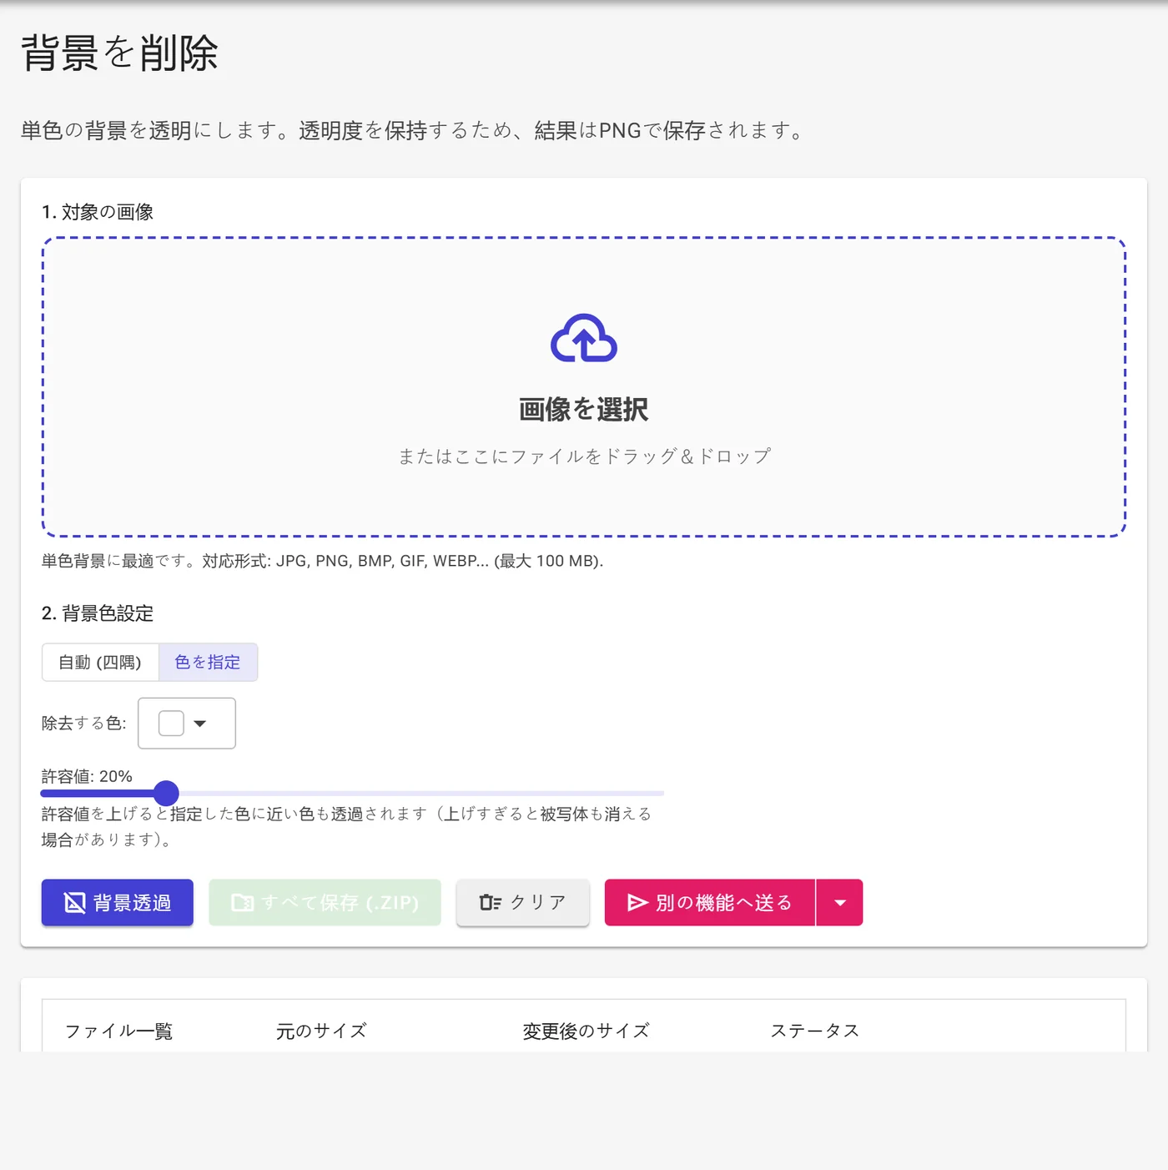1168x1170 pixels.
Task: Click the supported formats note under the dropzone
Action: point(322,561)
